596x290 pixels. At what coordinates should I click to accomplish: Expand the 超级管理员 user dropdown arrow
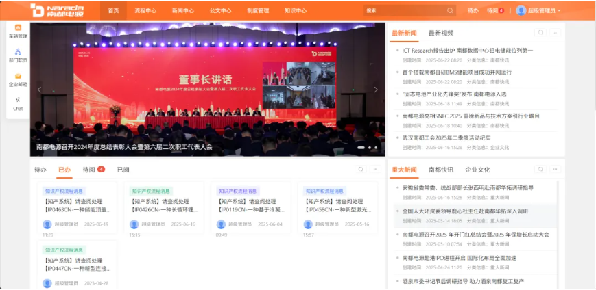pos(559,11)
